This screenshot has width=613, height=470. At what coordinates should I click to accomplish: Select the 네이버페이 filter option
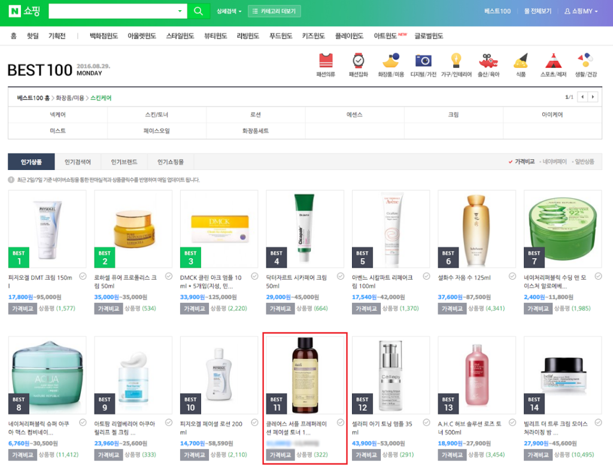pyautogui.click(x=553, y=162)
